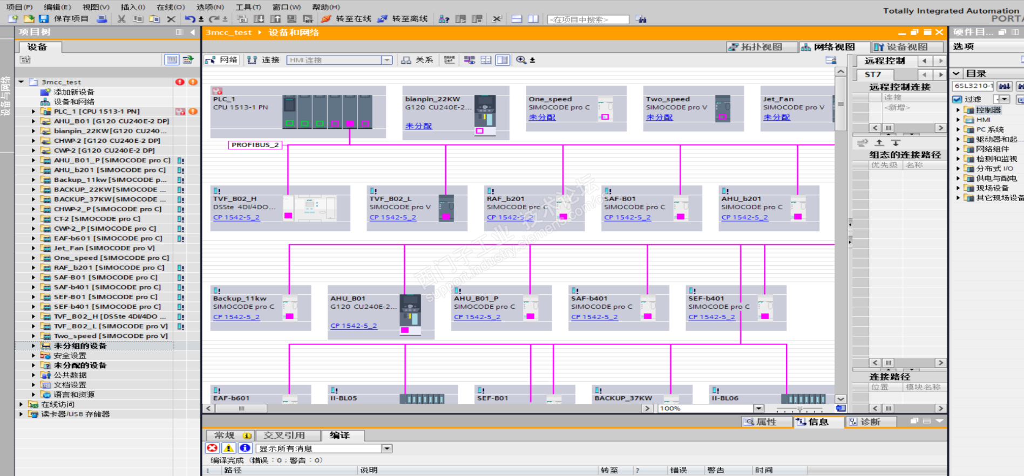This screenshot has width=1024, height=476.
Task: Click the network view vertical scrollbar thumb
Action: click(x=840, y=104)
